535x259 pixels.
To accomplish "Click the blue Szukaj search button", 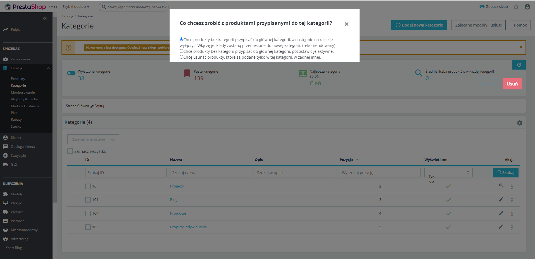I will tap(506, 173).
